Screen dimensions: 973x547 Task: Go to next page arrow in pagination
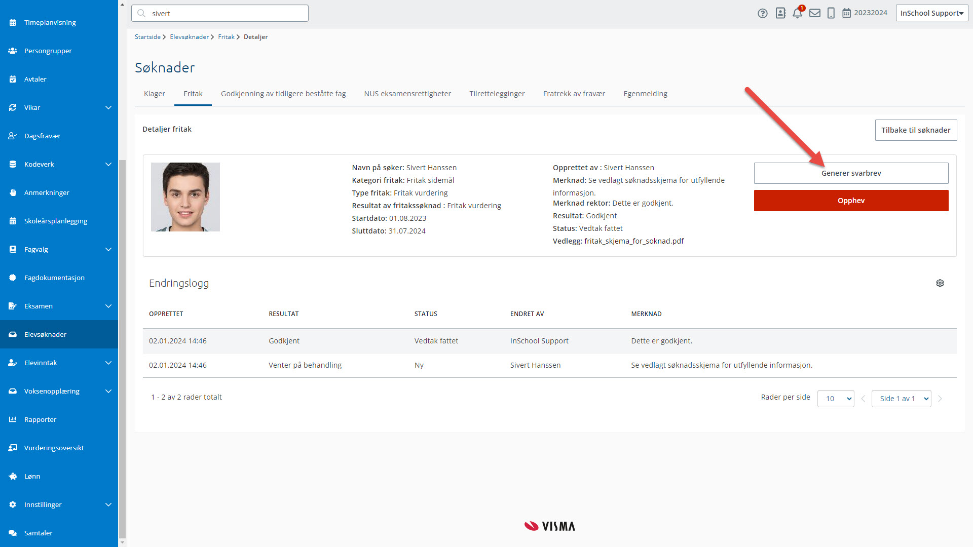point(940,399)
